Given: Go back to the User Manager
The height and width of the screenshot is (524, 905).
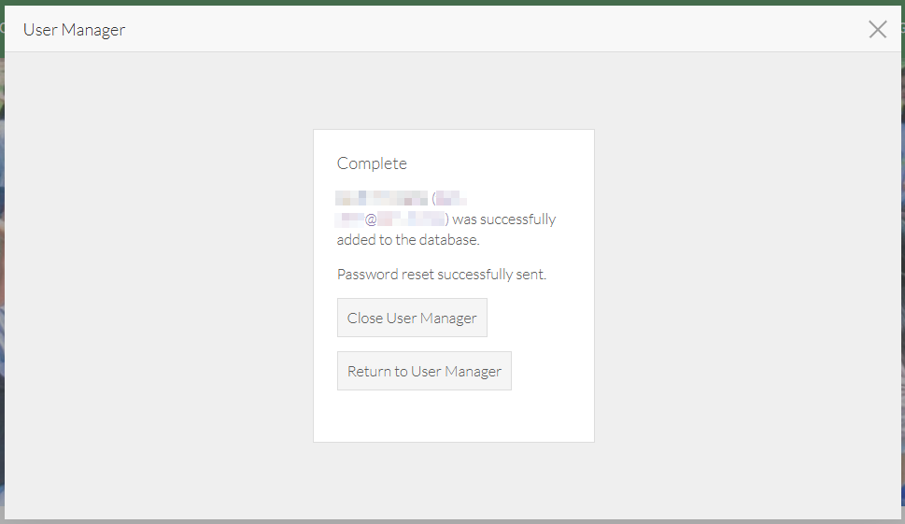Looking at the screenshot, I should coord(424,371).
